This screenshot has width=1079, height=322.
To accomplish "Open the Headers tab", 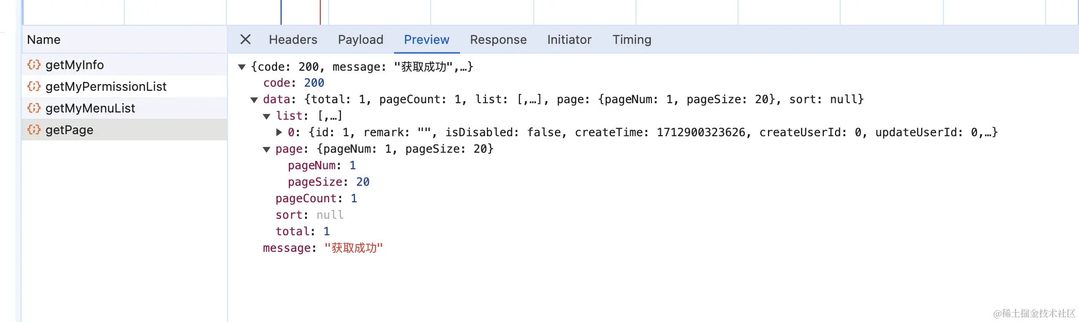I will coord(293,40).
